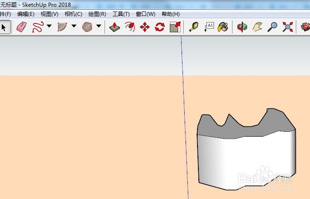Activate the Push/Pull tool

[115, 27]
